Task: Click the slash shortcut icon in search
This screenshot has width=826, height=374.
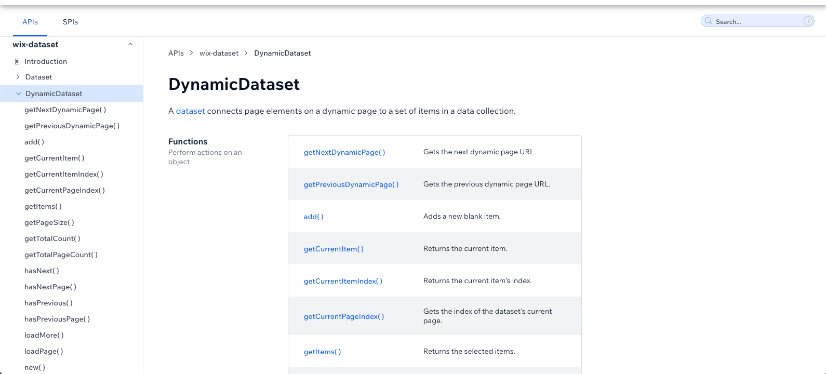Action: [x=808, y=21]
